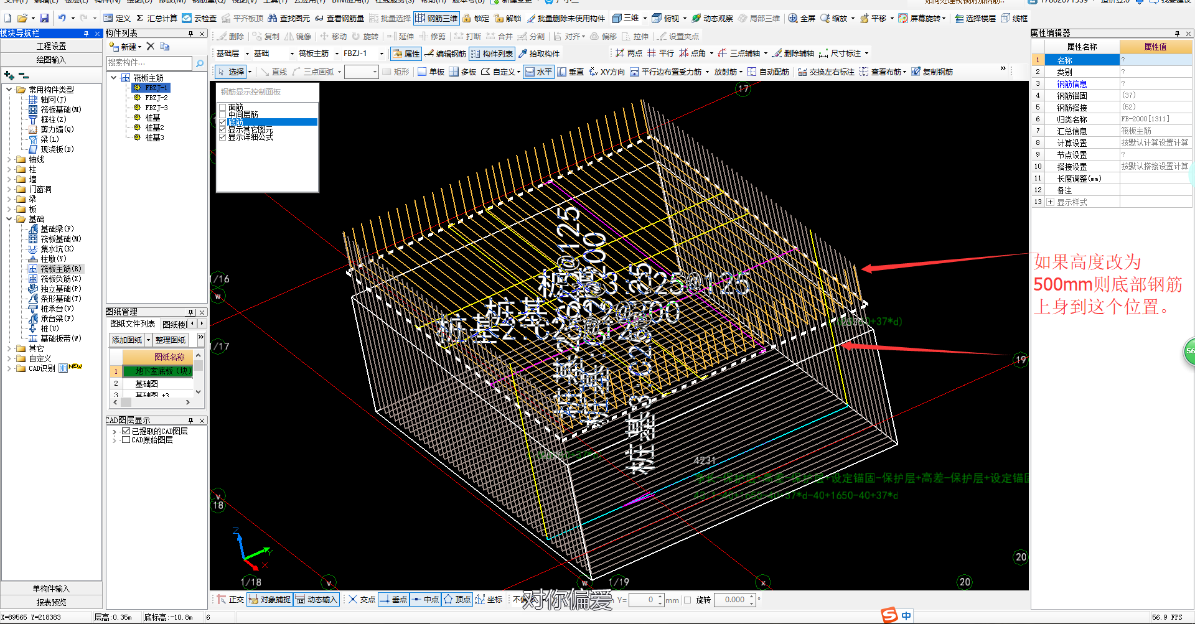Click the 解锁 unlock icon
1195x624 pixels.
pos(499,18)
